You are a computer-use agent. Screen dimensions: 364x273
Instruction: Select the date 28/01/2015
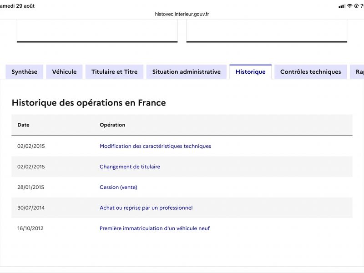coord(30,187)
